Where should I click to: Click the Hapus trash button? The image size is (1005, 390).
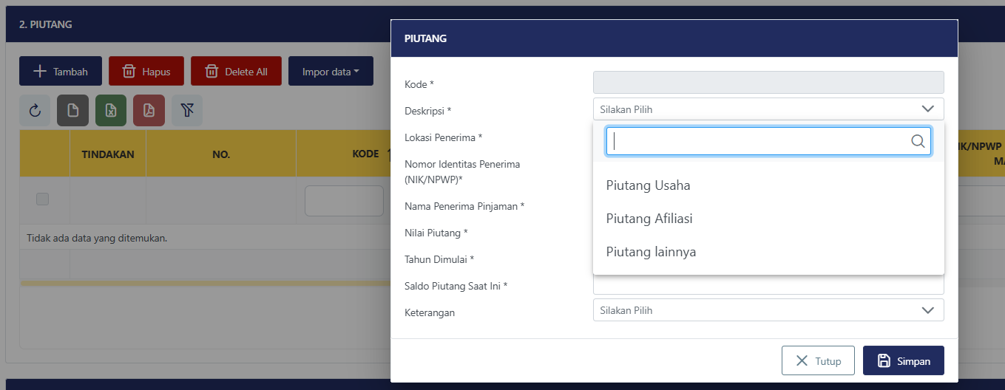coord(146,72)
